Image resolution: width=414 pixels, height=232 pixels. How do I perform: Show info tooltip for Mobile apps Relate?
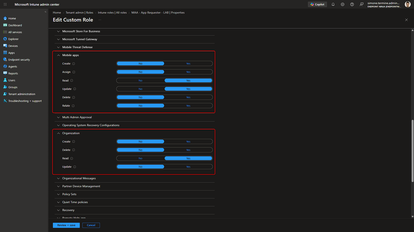point(73,106)
